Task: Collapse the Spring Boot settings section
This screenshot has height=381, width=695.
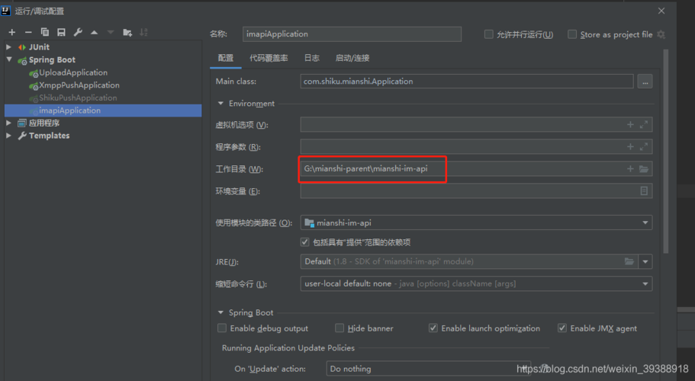Action: click(220, 312)
